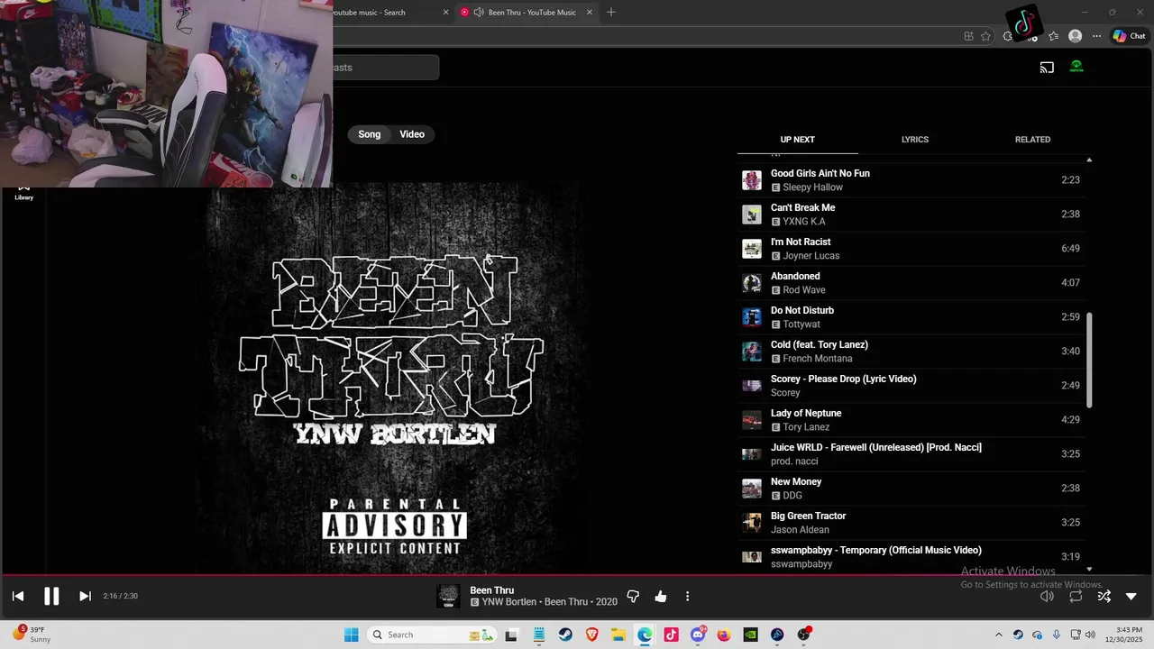
Task: Click the Cold feat. Tory Lanez thumbnail
Action: click(752, 352)
